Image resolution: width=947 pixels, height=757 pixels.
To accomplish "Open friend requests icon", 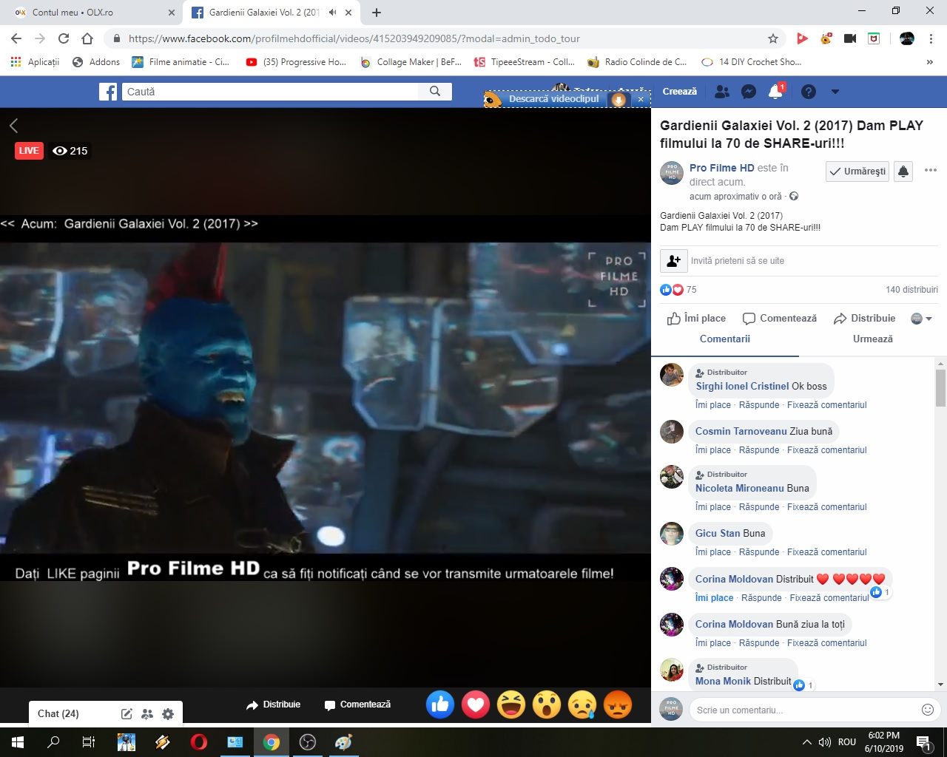I will point(722,92).
